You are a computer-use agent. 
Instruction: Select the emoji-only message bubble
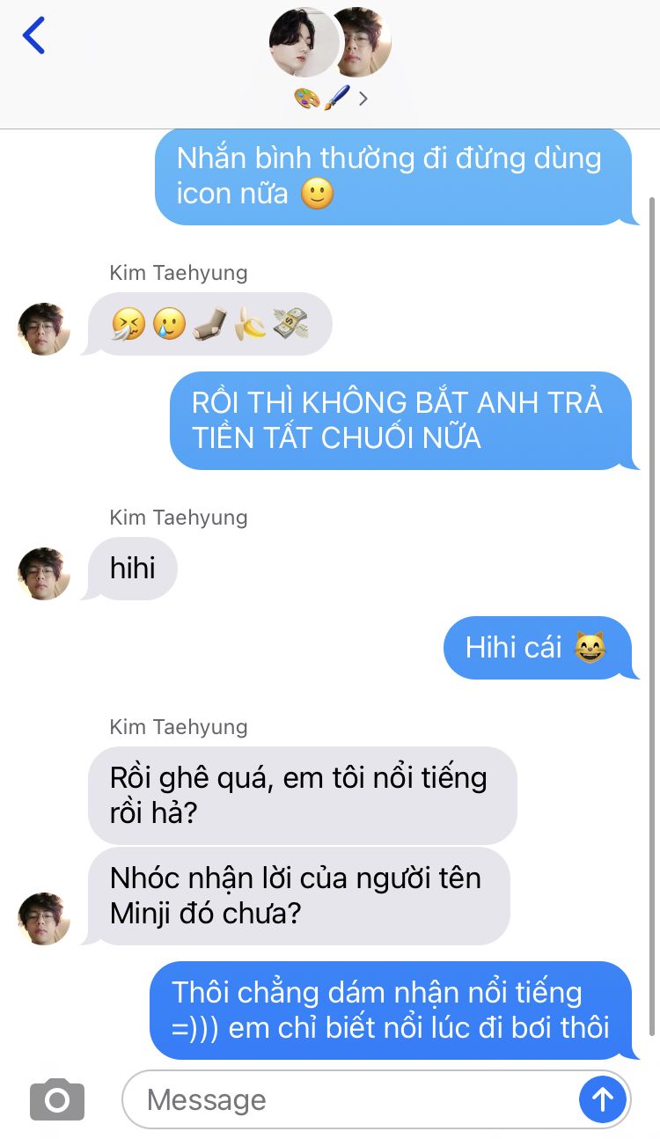(x=209, y=324)
